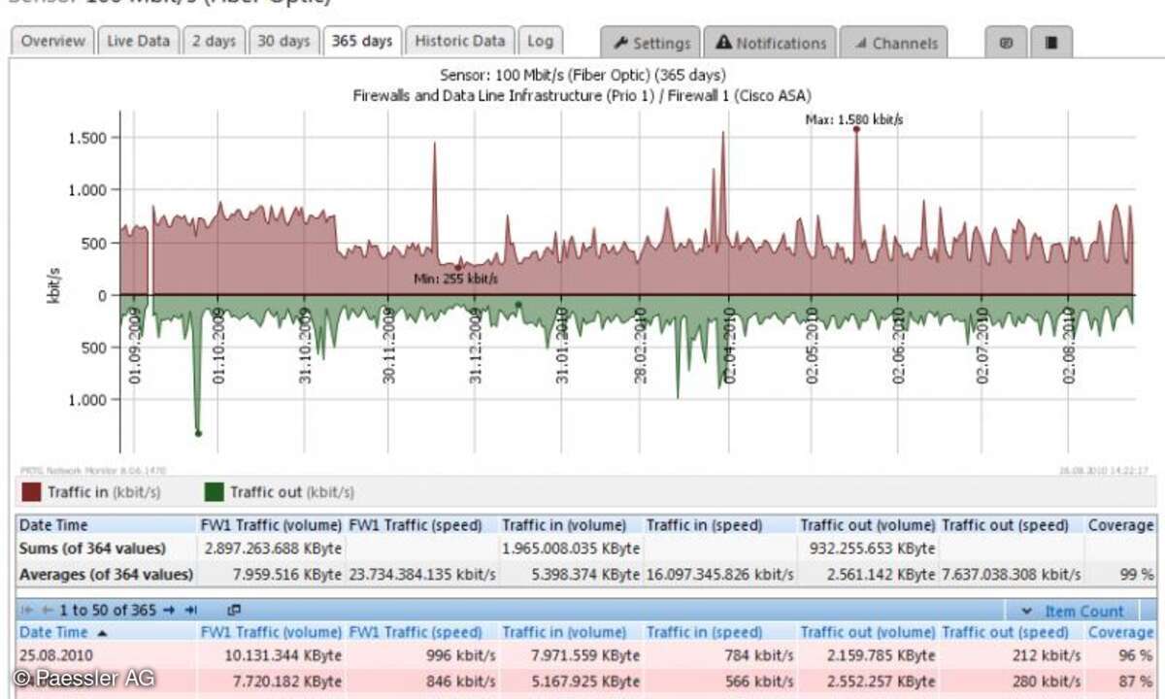Click the 2.552.257 KByte cell
Screen dimensions: 1165x699
[879, 680]
